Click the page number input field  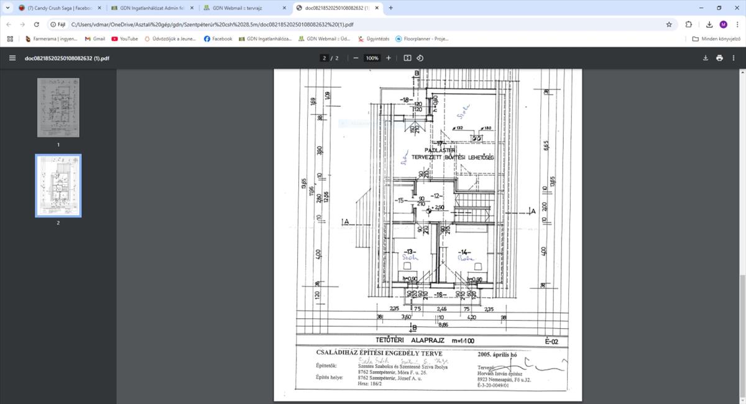tap(324, 58)
